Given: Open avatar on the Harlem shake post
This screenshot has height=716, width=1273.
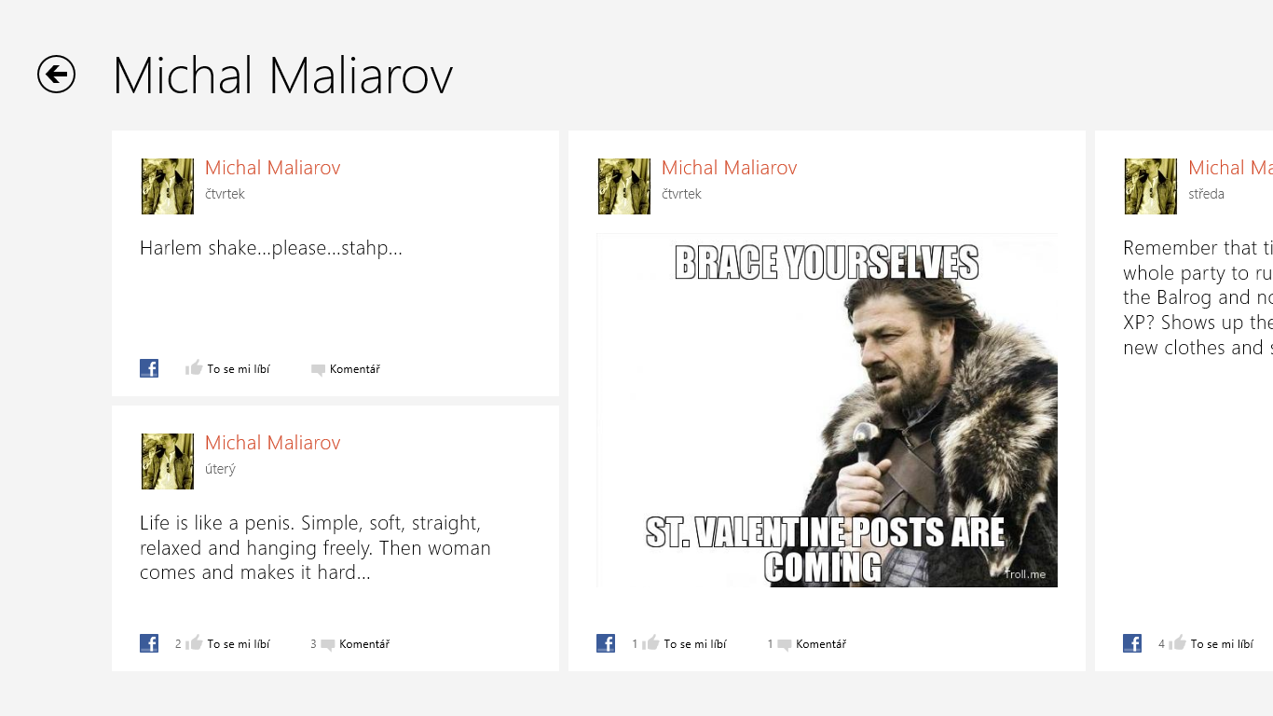Looking at the screenshot, I should coord(168,186).
